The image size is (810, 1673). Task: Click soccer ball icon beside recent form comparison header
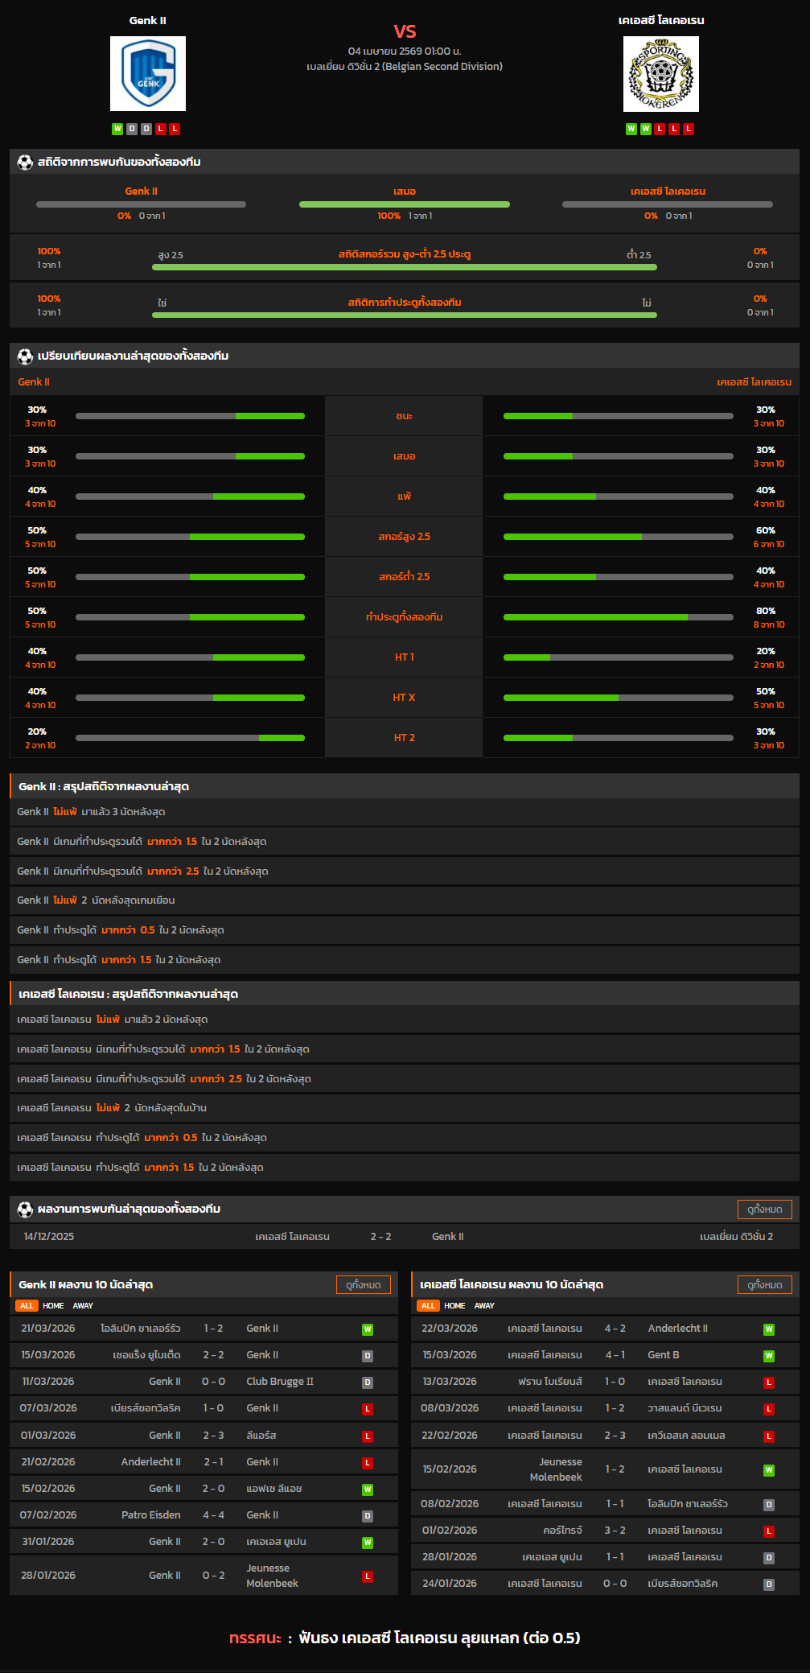coord(25,356)
